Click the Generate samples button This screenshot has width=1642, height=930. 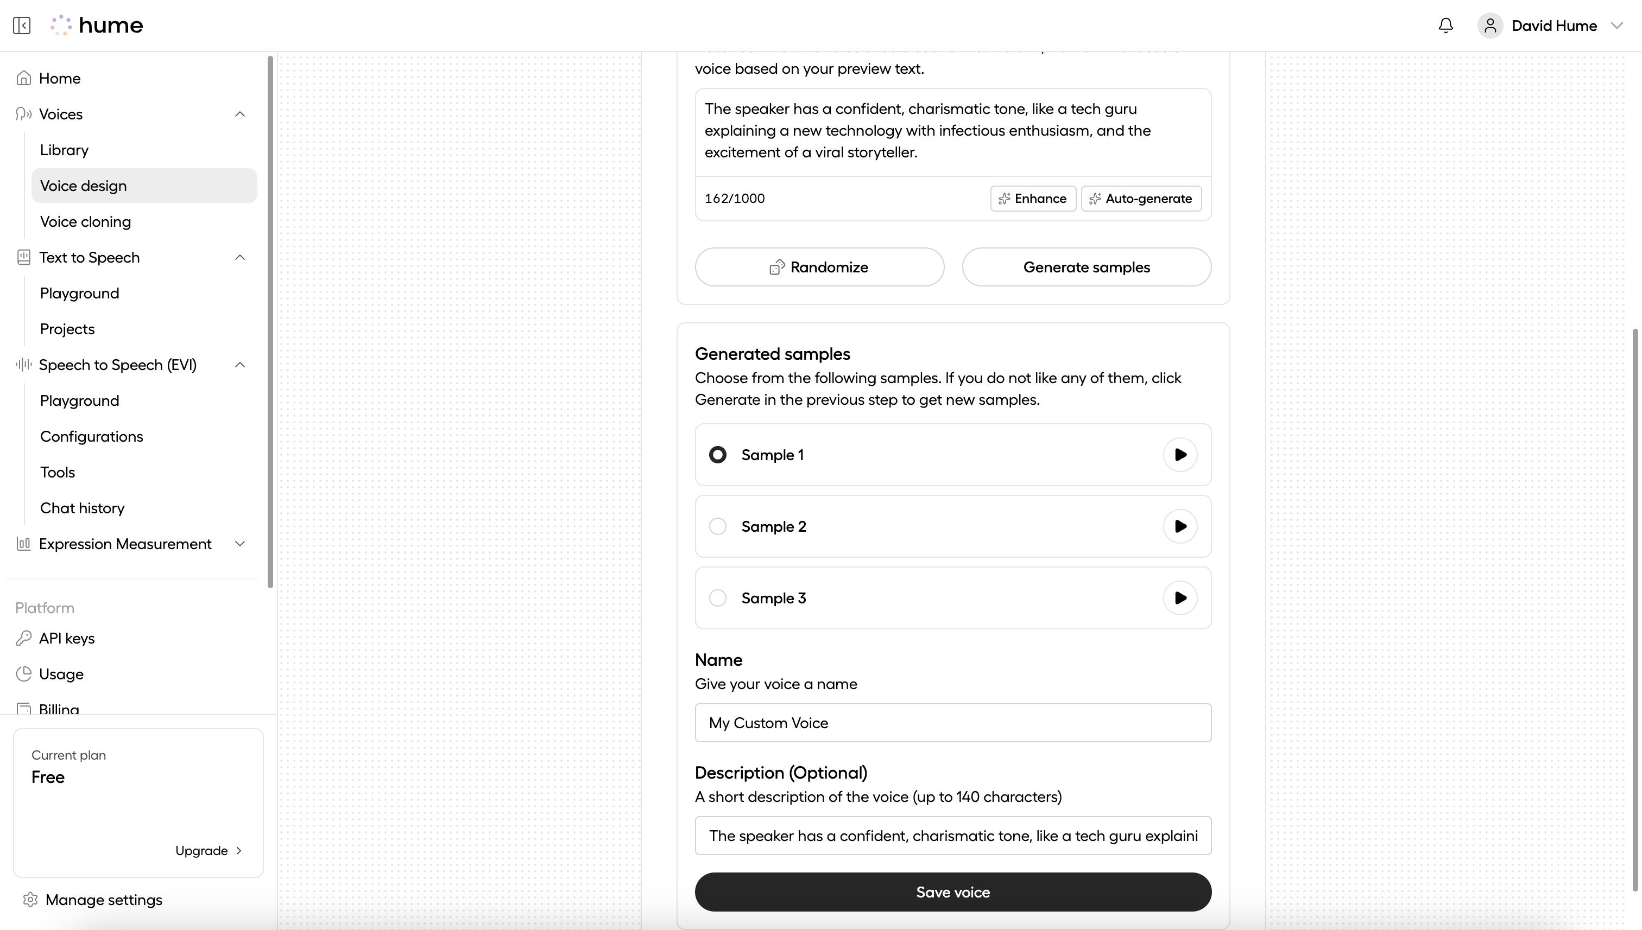click(1087, 266)
